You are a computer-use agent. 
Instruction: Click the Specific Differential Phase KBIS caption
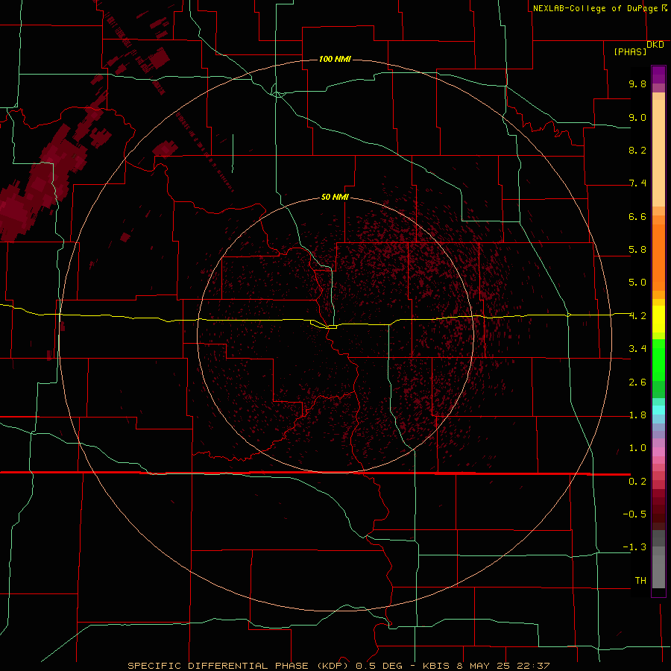coord(338,666)
